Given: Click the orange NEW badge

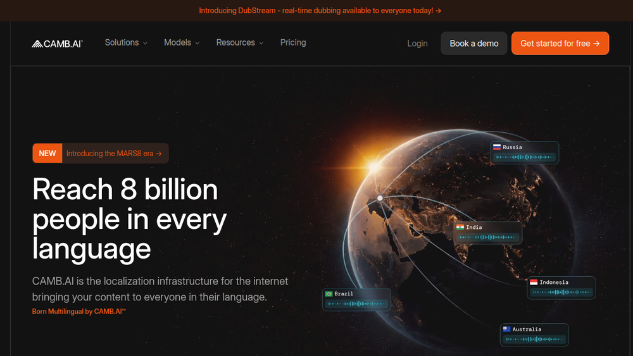Looking at the screenshot, I should (x=47, y=154).
